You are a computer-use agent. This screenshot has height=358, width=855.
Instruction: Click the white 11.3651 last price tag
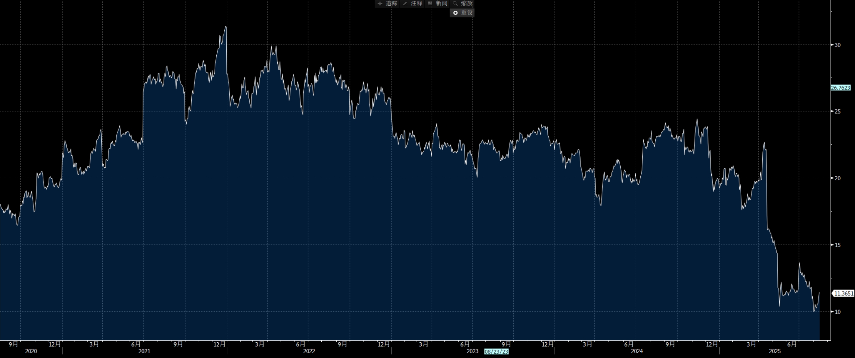pyautogui.click(x=843, y=294)
